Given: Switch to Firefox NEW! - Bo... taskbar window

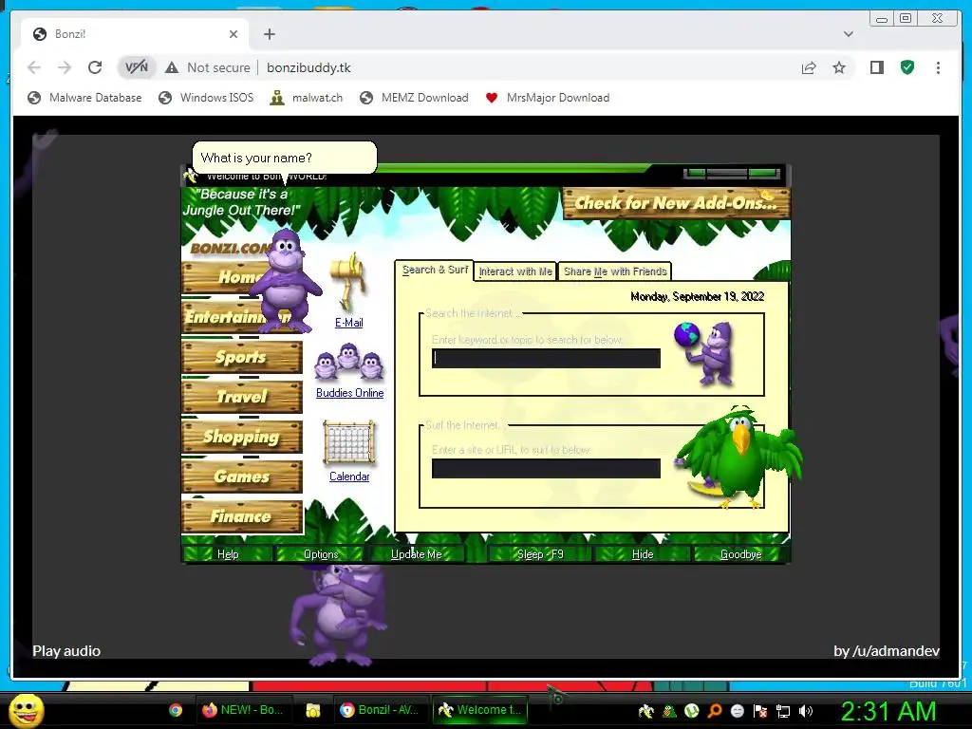Looking at the screenshot, I should 243,710.
